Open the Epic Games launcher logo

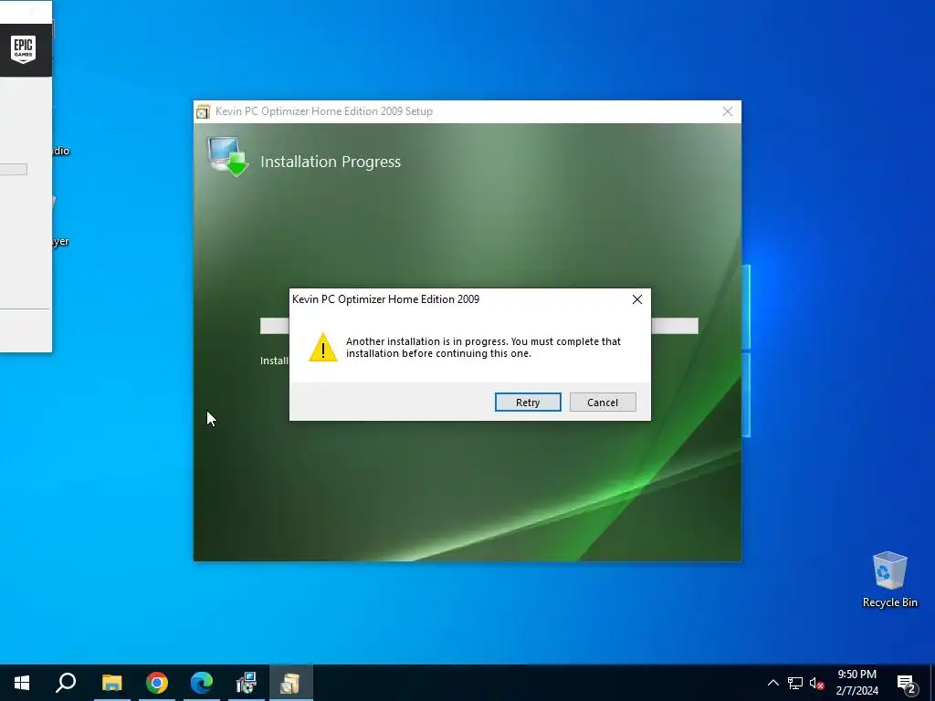click(23, 49)
